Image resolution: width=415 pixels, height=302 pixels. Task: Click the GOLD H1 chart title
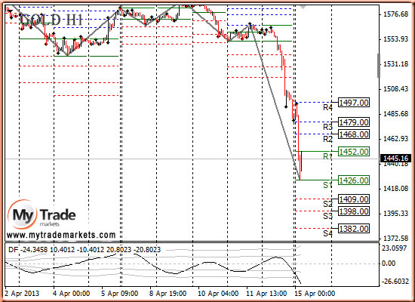[51, 20]
